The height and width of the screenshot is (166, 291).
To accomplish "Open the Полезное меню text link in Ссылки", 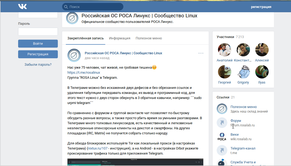I will 244,107.
